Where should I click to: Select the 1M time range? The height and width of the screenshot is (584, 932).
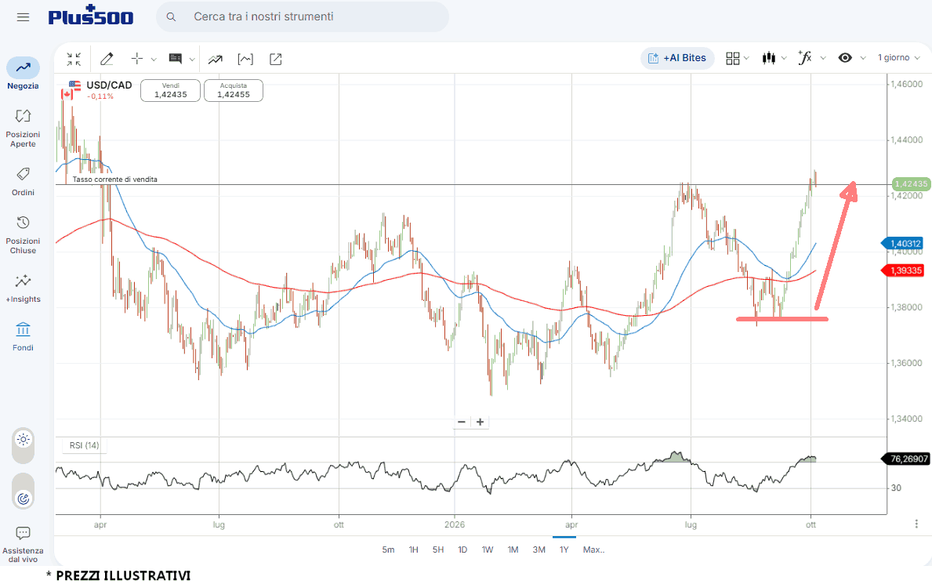tap(513, 550)
